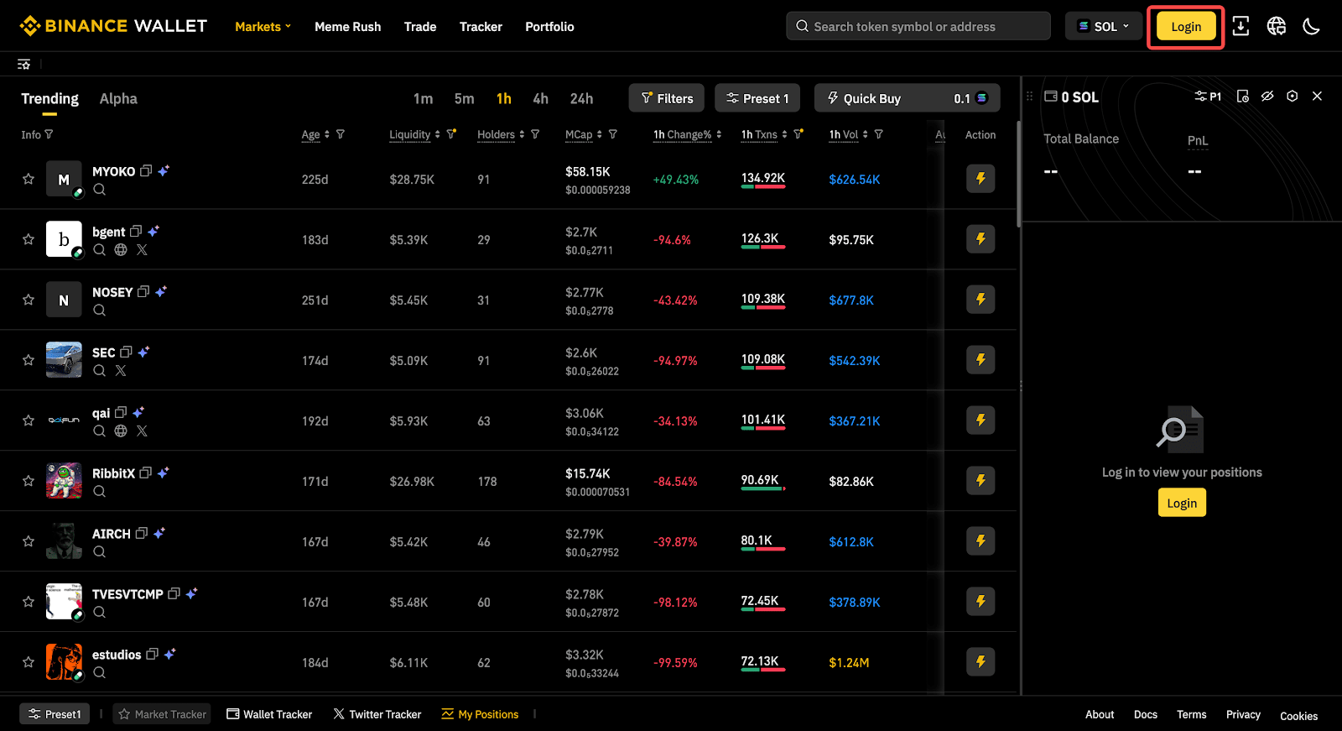Copy the bgent address icon

coord(136,231)
